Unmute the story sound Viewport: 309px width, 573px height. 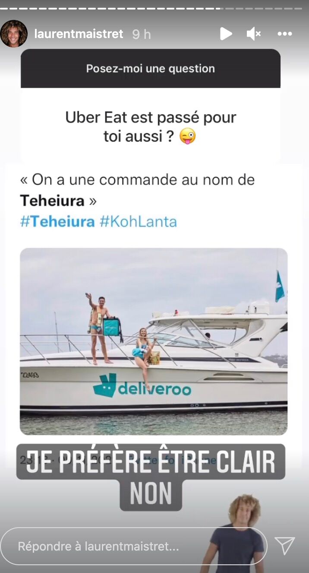tap(254, 34)
